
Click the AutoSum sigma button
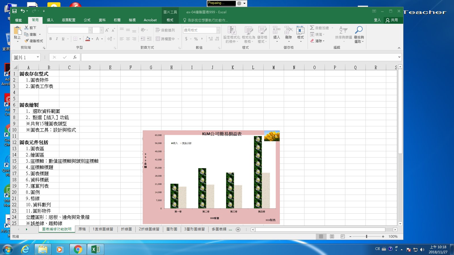point(319,28)
